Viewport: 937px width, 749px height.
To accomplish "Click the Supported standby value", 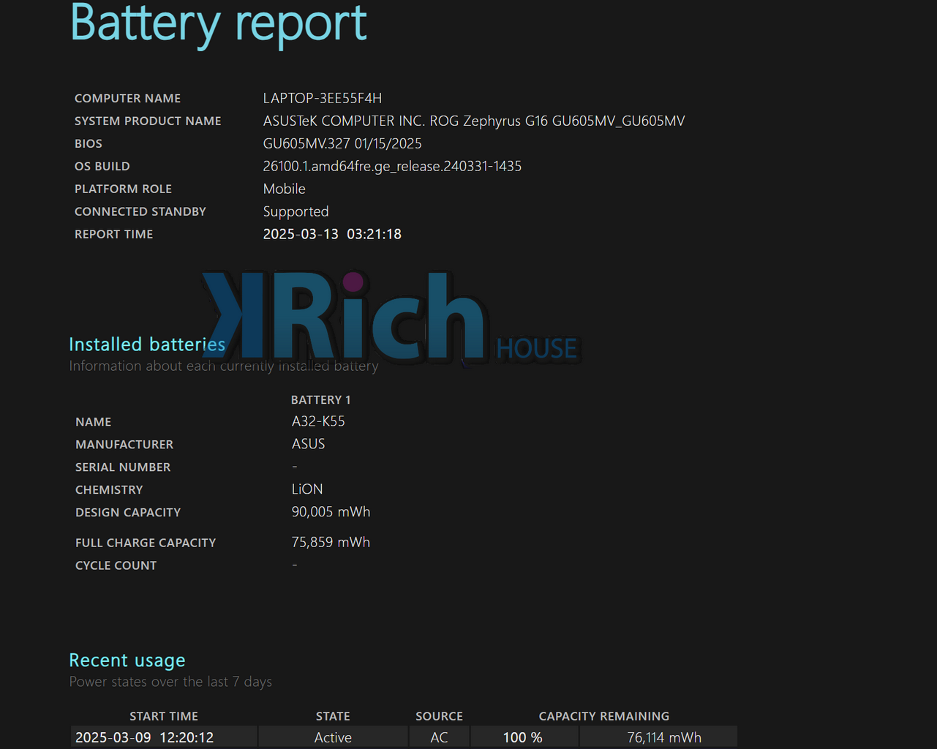I will 296,212.
